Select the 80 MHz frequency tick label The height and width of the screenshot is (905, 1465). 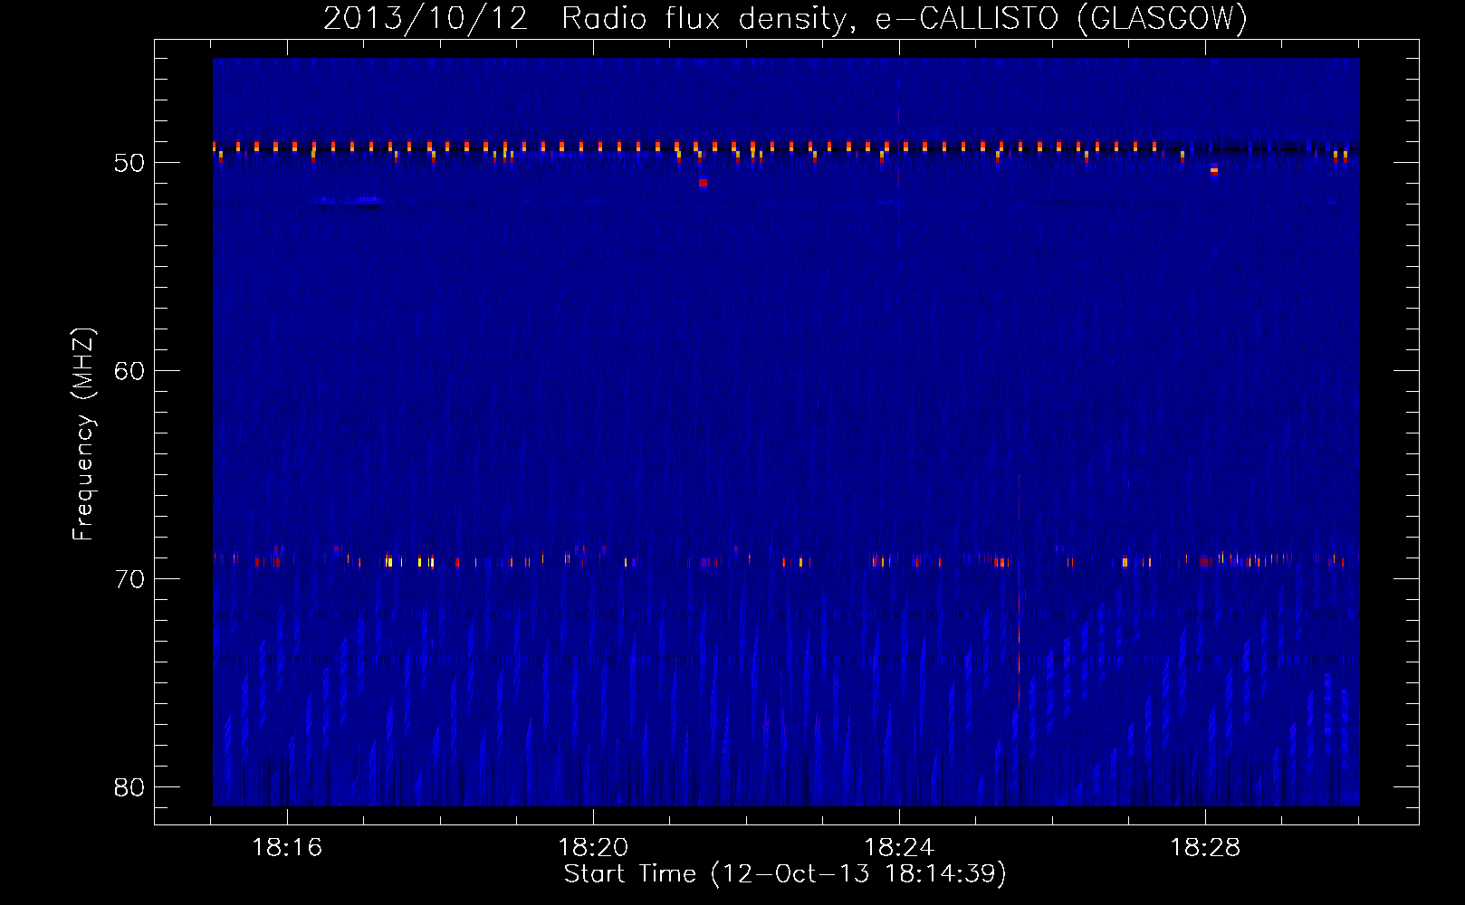(129, 787)
